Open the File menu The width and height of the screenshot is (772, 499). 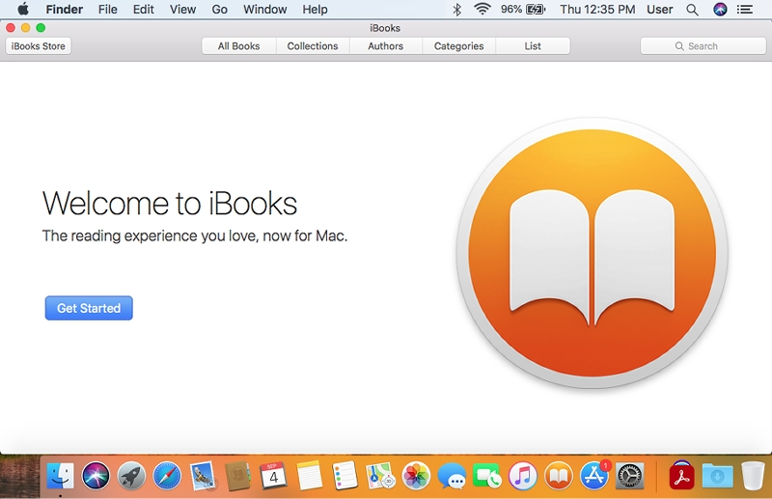108,10
